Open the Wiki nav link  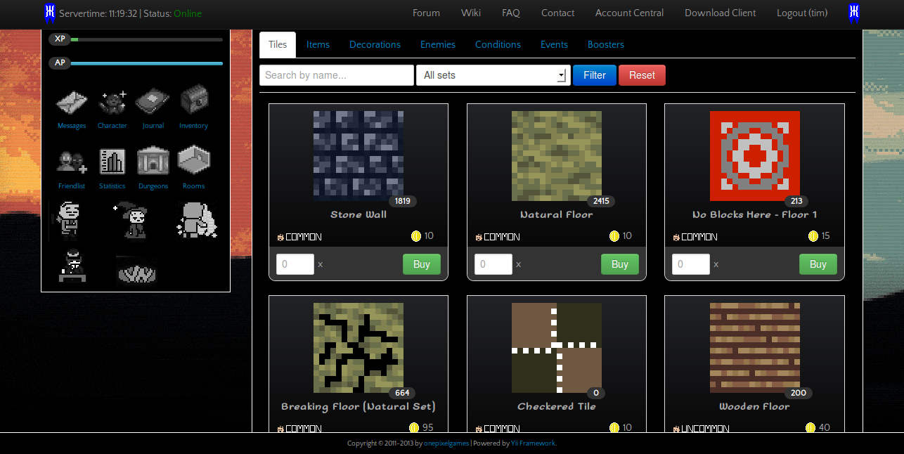pos(471,13)
